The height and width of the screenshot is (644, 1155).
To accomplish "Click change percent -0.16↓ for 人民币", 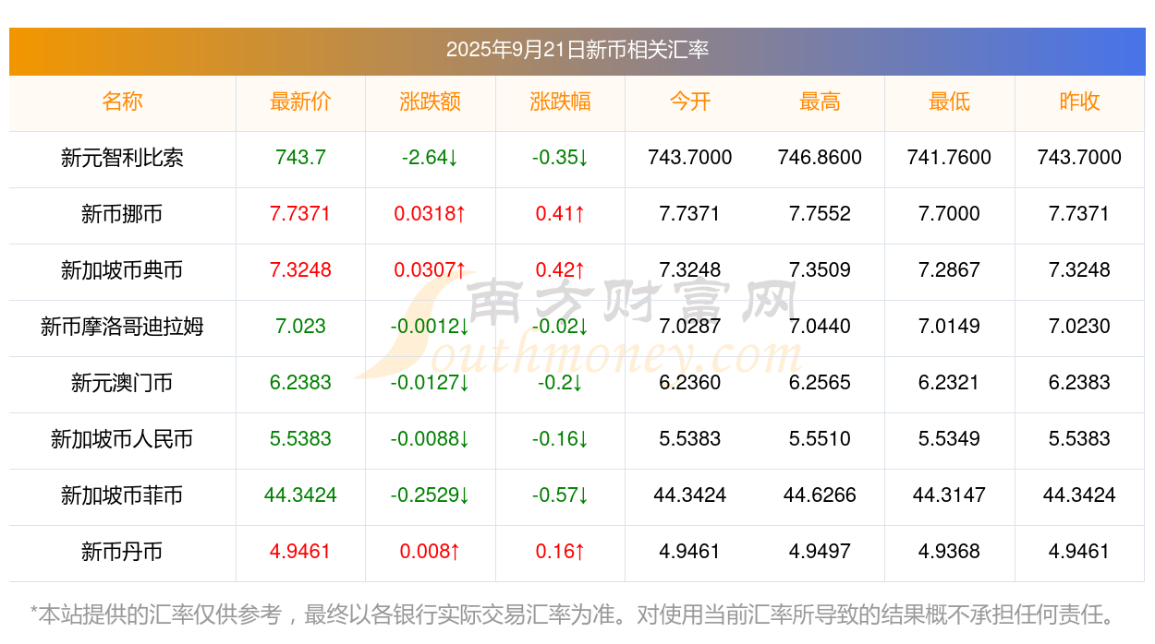I will coord(560,439).
